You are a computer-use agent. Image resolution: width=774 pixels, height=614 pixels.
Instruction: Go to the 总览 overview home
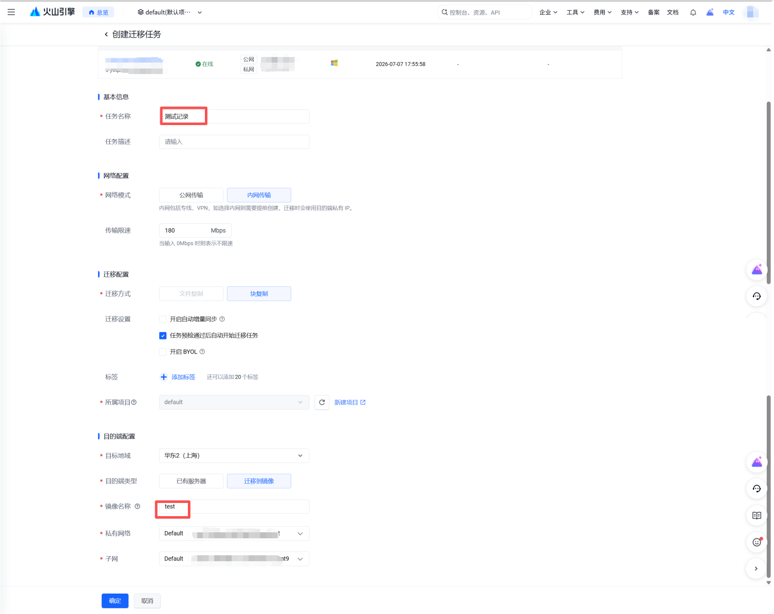pos(98,12)
